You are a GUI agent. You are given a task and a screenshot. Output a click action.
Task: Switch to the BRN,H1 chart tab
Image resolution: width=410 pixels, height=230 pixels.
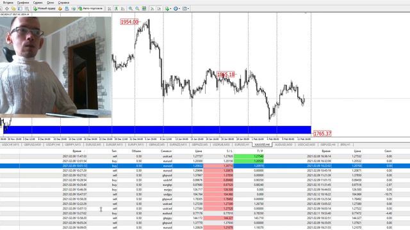tap(345, 144)
